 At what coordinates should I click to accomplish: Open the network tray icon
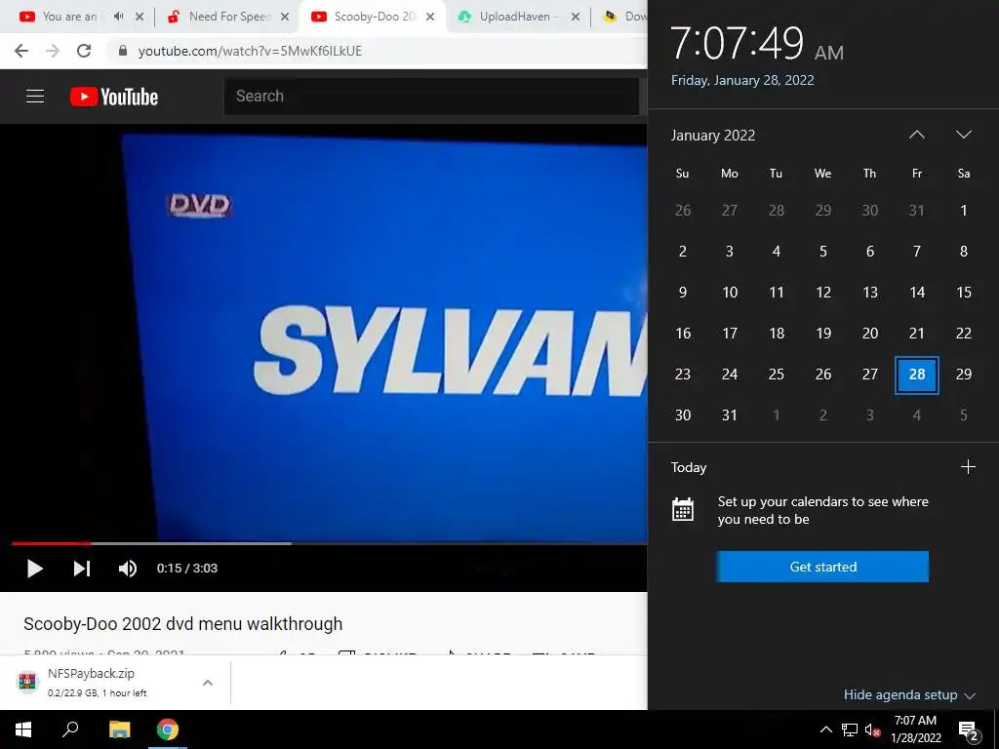(850, 729)
